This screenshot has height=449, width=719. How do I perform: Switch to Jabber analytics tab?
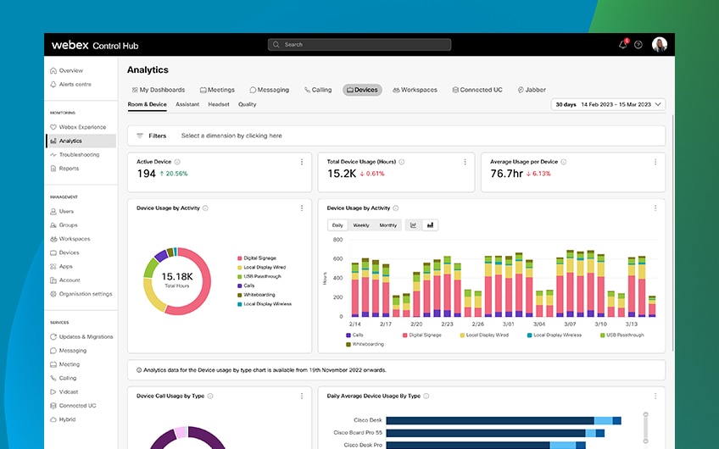(x=532, y=90)
